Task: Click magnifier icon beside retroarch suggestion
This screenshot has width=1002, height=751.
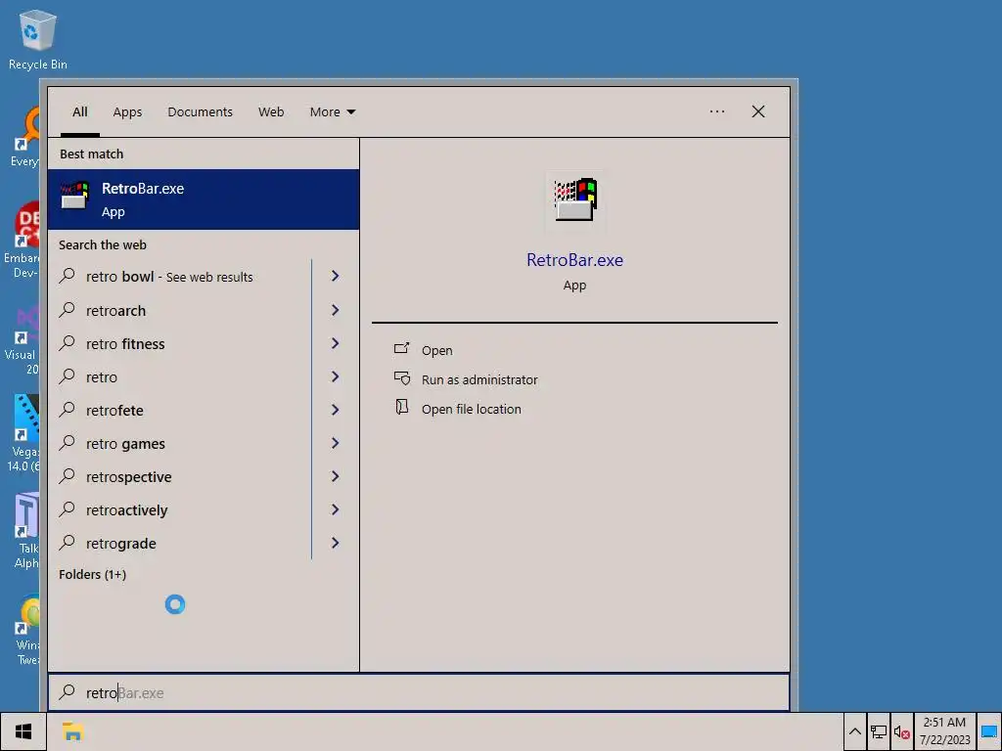Action: click(x=68, y=310)
